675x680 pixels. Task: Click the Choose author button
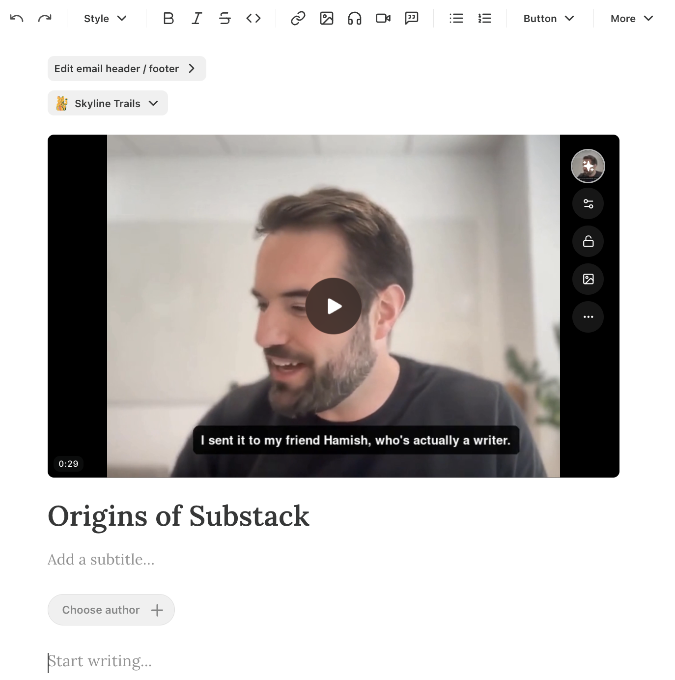click(x=111, y=610)
